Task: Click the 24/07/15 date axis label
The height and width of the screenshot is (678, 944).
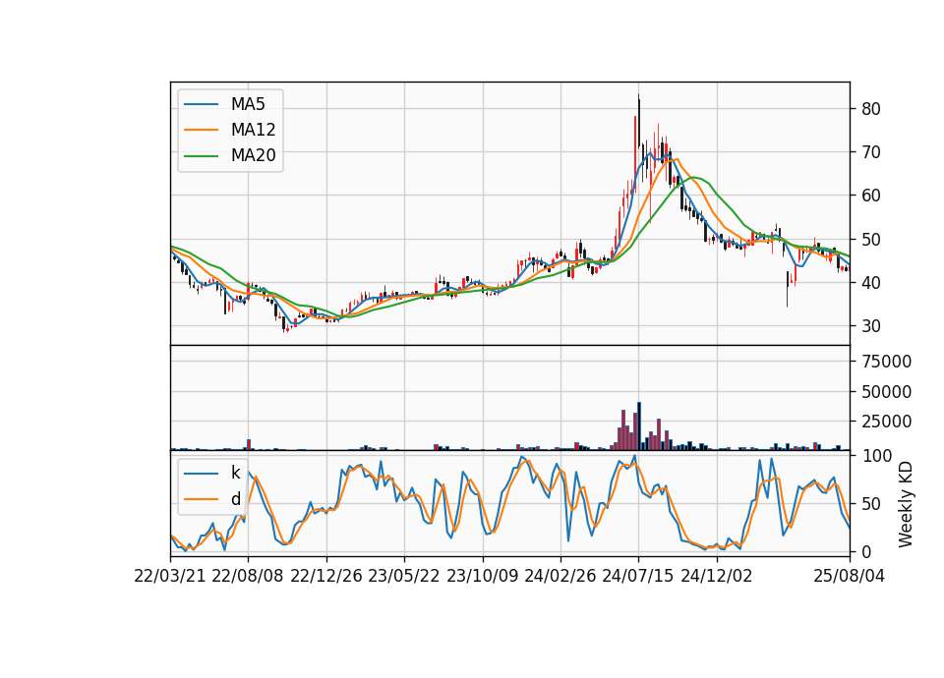Action: (x=638, y=576)
